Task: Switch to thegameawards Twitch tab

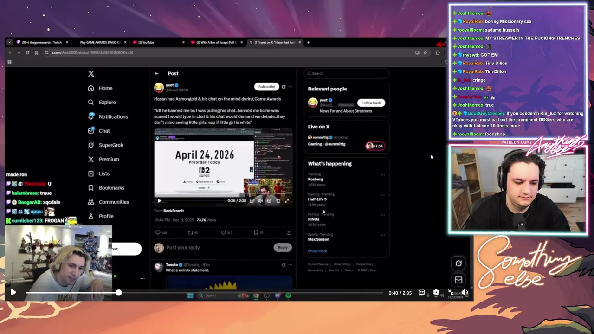Action: (x=42, y=42)
